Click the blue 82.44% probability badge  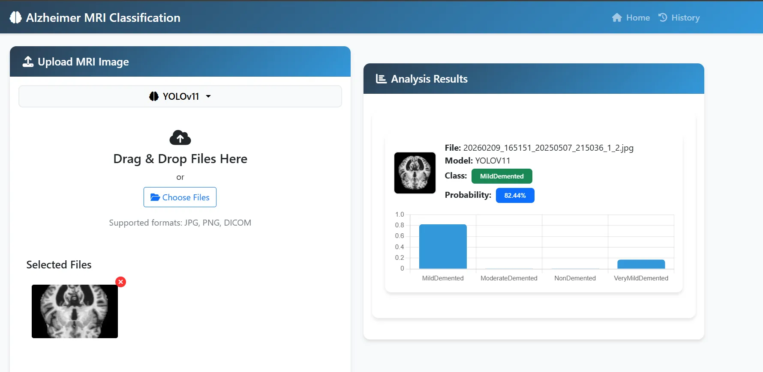coord(515,196)
